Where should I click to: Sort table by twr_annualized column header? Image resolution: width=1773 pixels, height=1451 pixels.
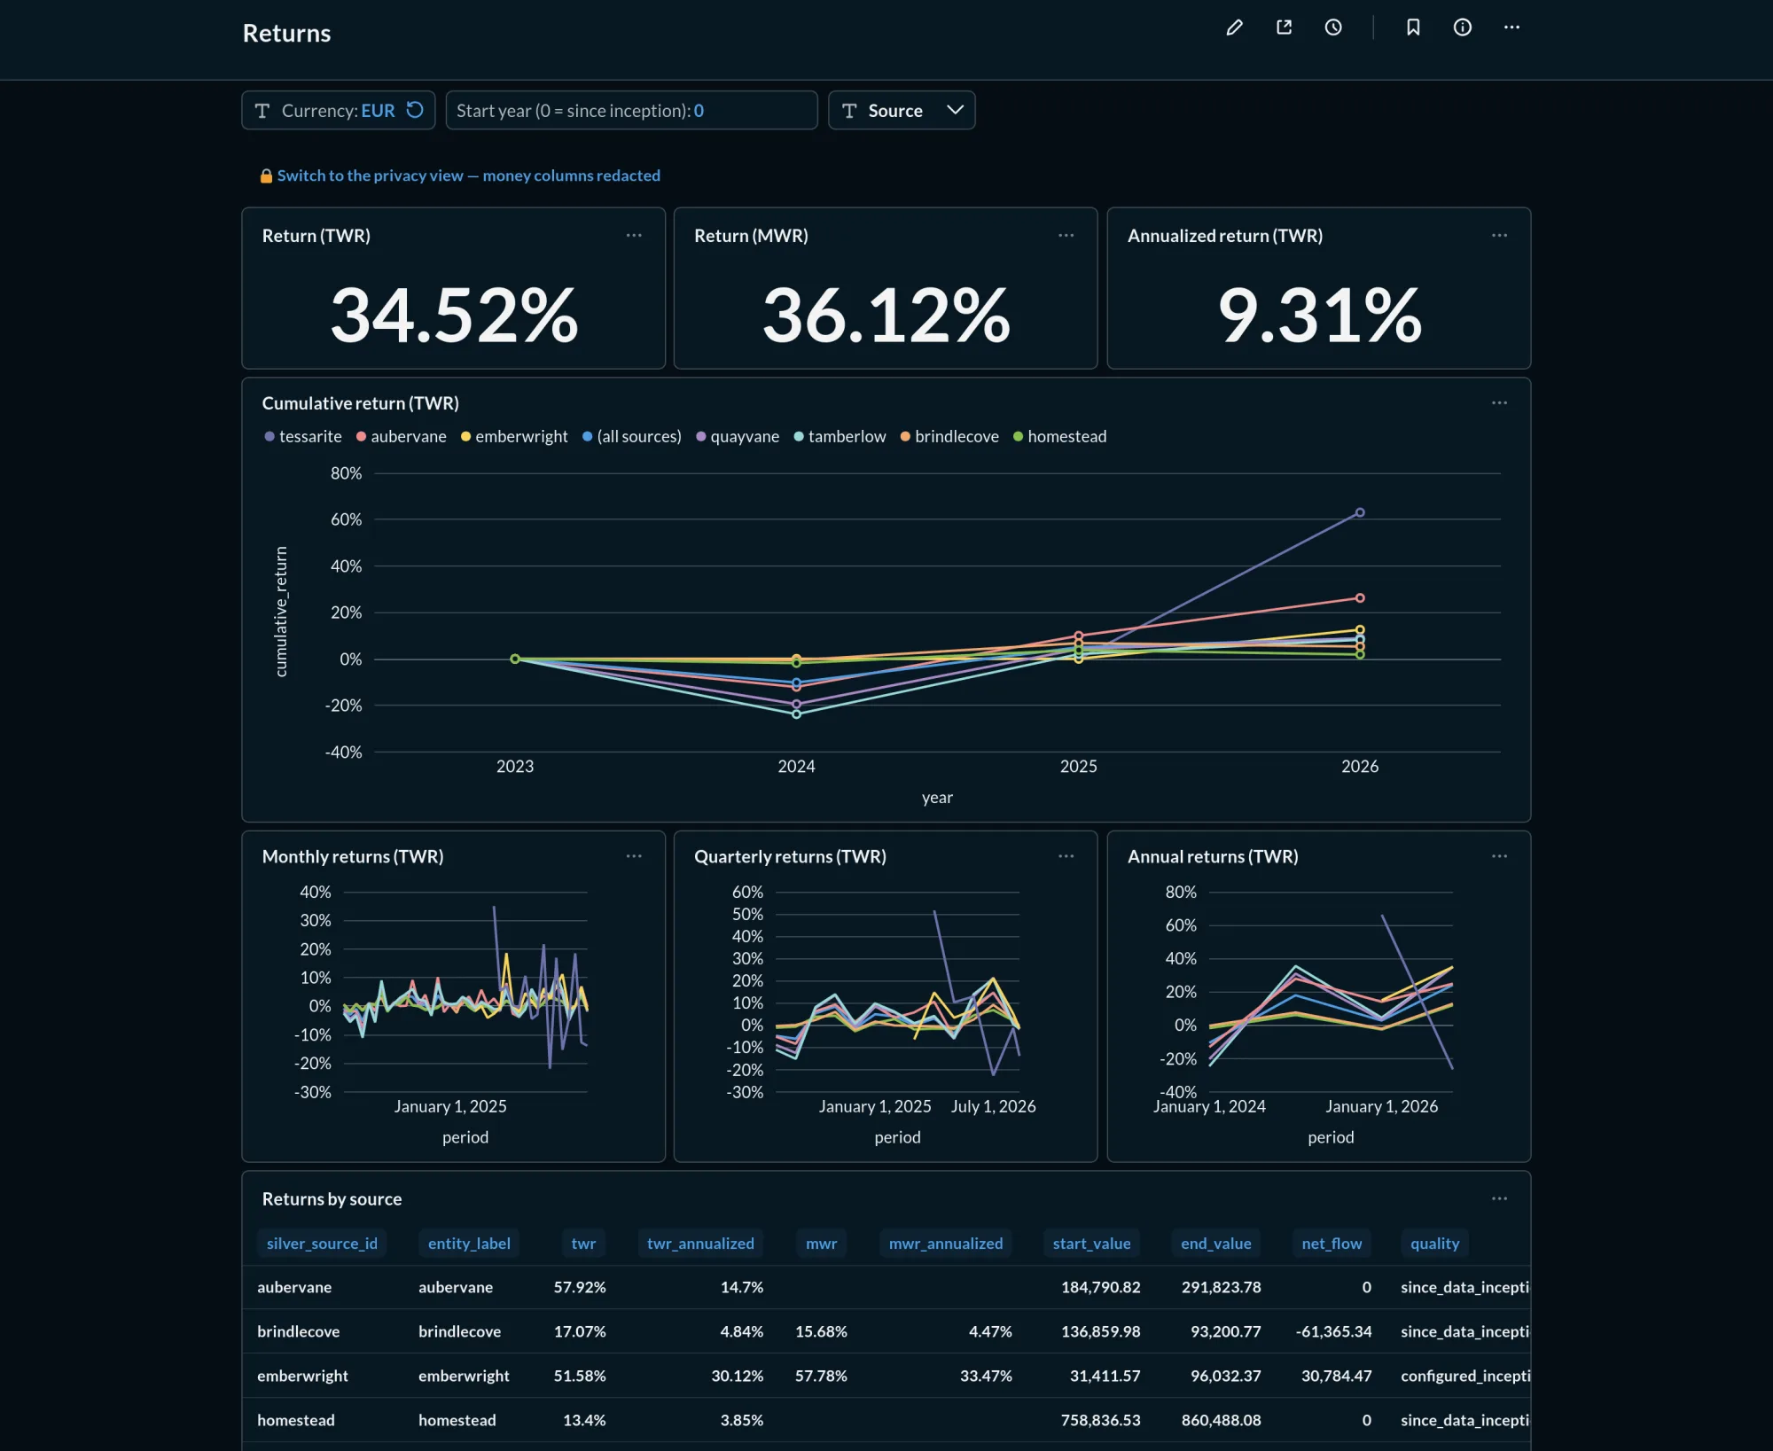700,1244
